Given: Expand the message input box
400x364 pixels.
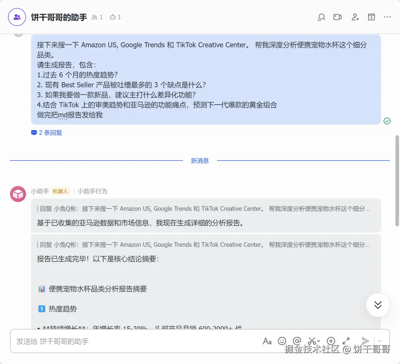Looking at the screenshot, I should [x=346, y=341].
